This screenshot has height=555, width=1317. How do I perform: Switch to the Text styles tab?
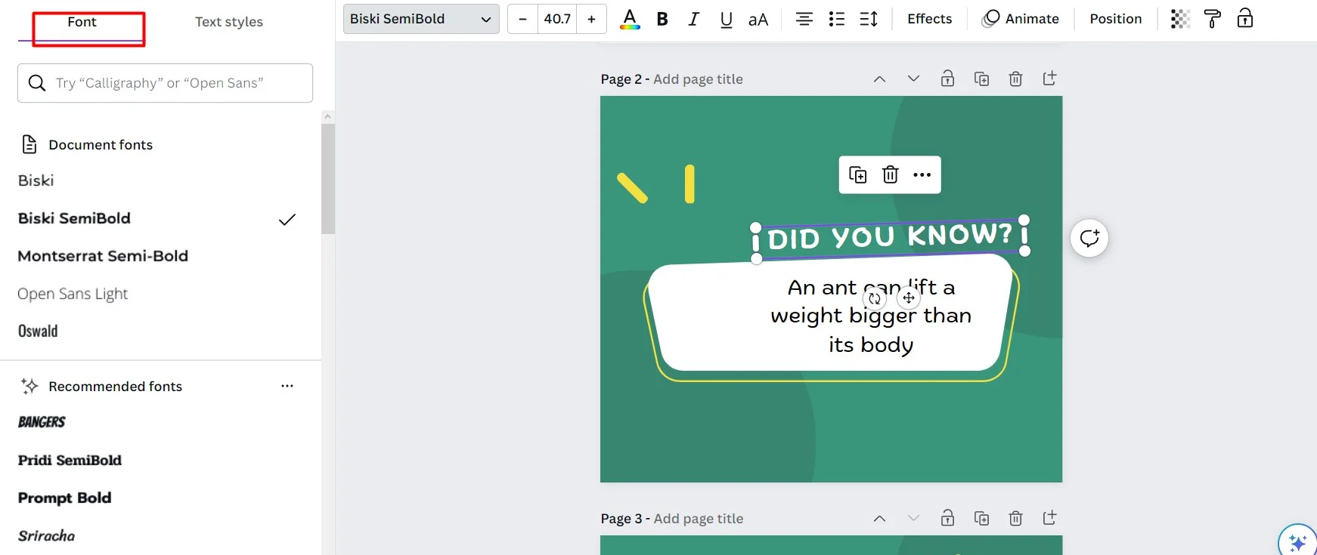click(229, 22)
